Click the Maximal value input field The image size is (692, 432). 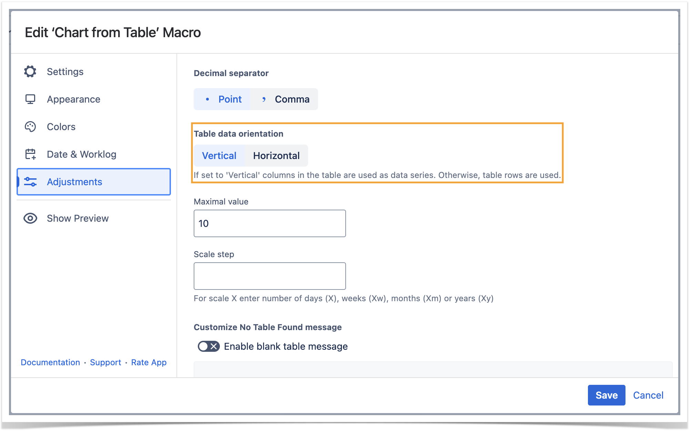269,223
